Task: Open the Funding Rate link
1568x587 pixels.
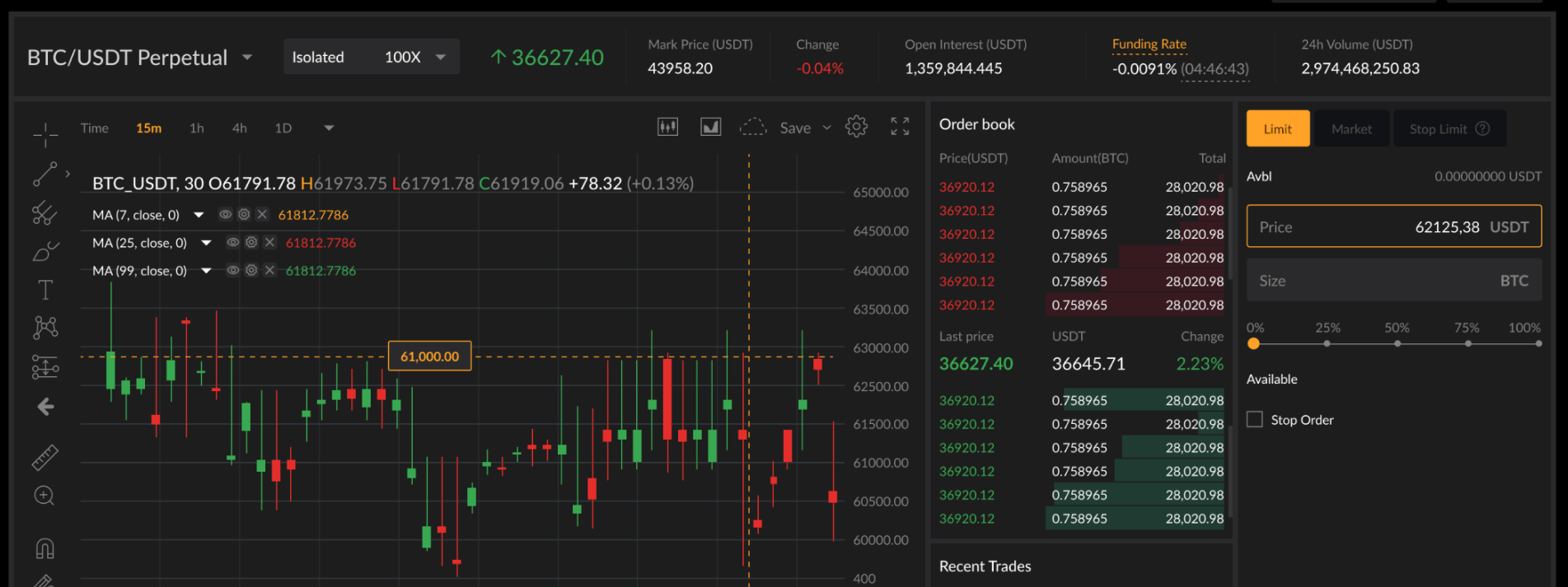Action: point(1149,44)
